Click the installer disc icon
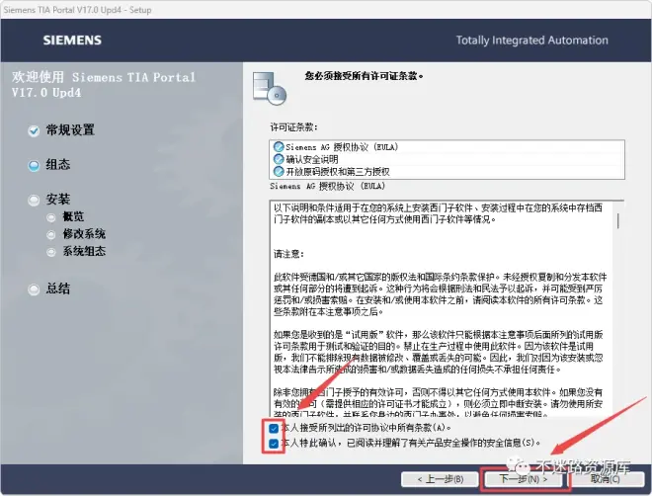This screenshot has height=496, width=652. click(x=270, y=88)
